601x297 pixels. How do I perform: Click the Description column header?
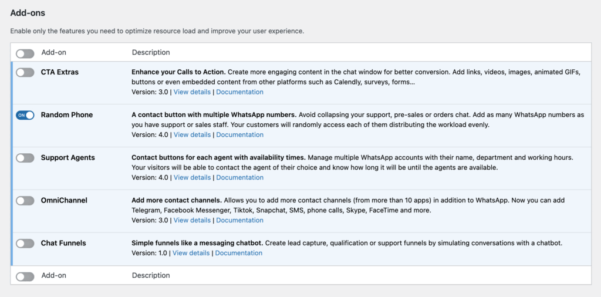tap(151, 53)
